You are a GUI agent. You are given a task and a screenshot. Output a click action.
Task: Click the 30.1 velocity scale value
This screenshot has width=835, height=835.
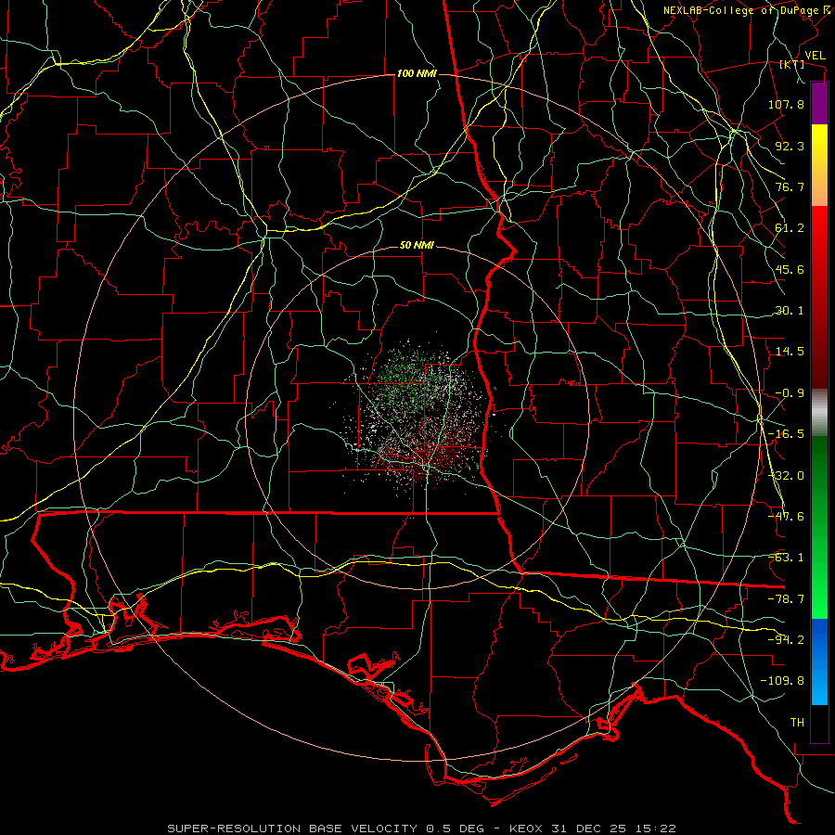[x=790, y=311]
